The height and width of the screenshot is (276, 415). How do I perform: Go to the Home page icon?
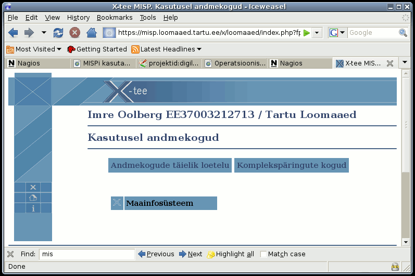tap(92, 33)
